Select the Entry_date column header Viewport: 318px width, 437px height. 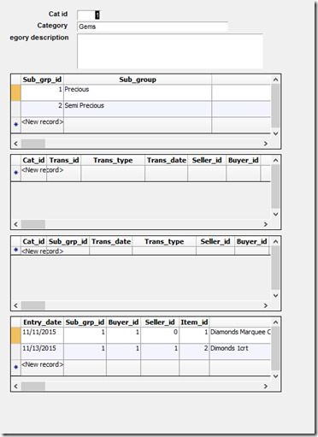[x=42, y=322]
